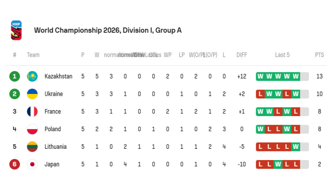Click the Japan flag icon
This screenshot has width=336, height=186.
tap(32, 164)
